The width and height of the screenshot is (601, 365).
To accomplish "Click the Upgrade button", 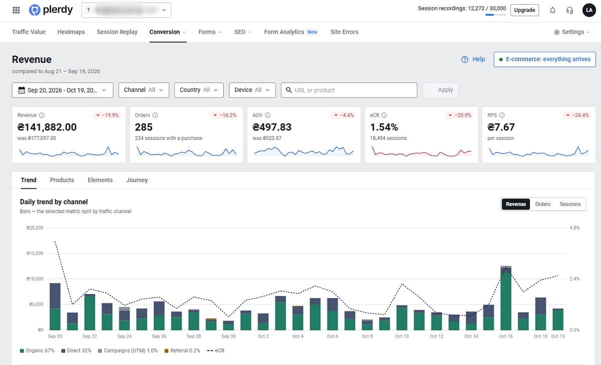I will (525, 10).
